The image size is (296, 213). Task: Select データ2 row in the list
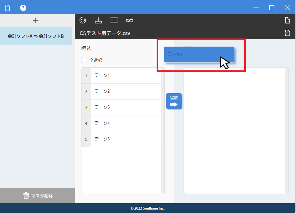point(125,91)
